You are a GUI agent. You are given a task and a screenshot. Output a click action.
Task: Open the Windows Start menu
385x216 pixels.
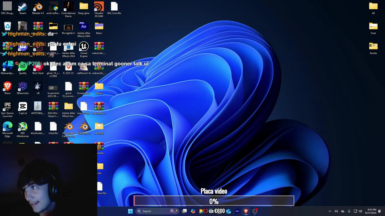click(x=130, y=211)
